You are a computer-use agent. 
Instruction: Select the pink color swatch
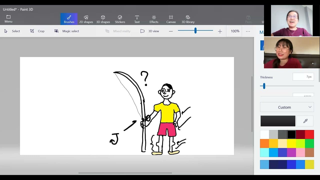click(x=300, y=152)
